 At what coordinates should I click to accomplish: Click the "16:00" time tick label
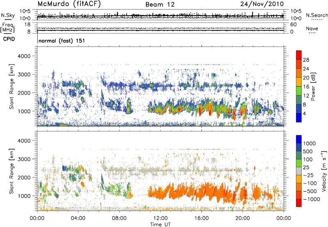point(201,218)
